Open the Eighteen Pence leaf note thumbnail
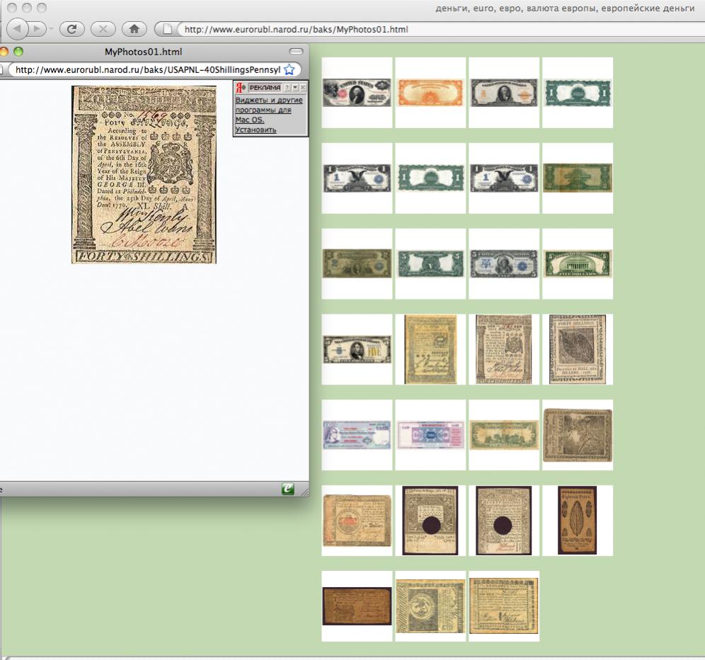 pyautogui.click(x=577, y=520)
